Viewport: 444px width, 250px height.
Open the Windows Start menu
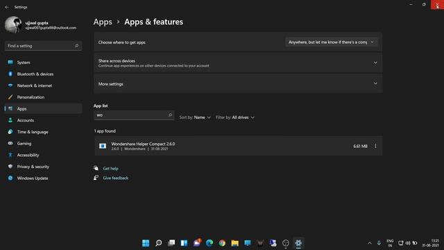[x=146, y=243]
